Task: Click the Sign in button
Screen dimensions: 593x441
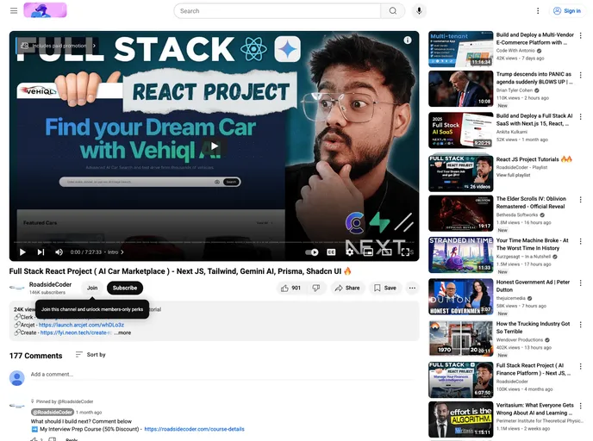Action: pyautogui.click(x=567, y=11)
